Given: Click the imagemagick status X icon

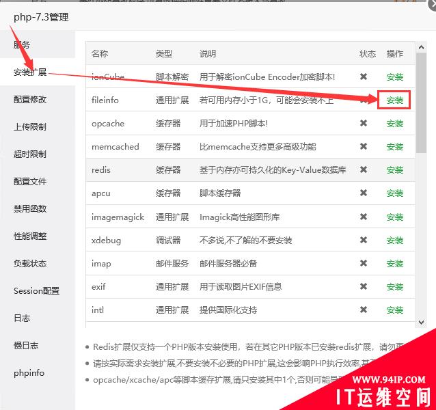Looking at the screenshot, I should click(364, 217).
